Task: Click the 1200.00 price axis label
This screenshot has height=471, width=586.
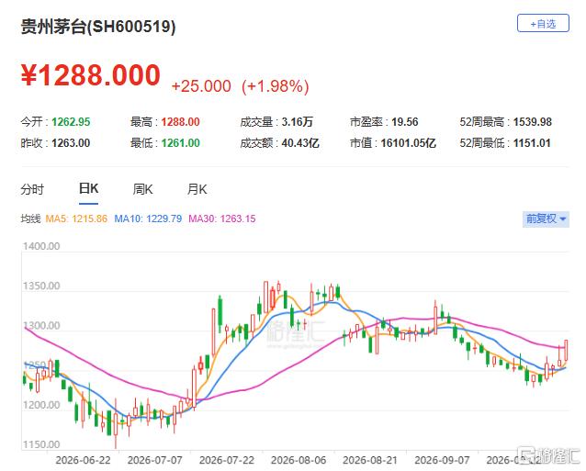Action: [41, 405]
